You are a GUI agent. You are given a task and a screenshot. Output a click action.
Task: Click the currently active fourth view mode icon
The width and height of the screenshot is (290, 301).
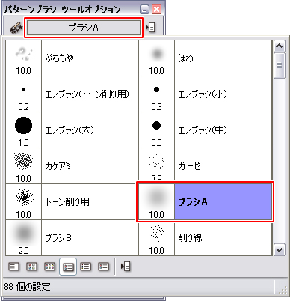(x=68, y=267)
